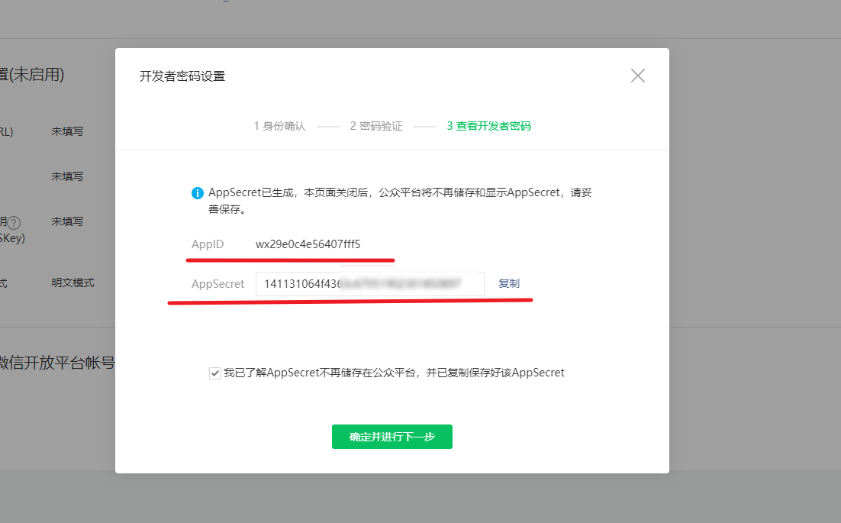Click 明文模式 in the background page
This screenshot has height=523, width=841.
pyautogui.click(x=72, y=282)
